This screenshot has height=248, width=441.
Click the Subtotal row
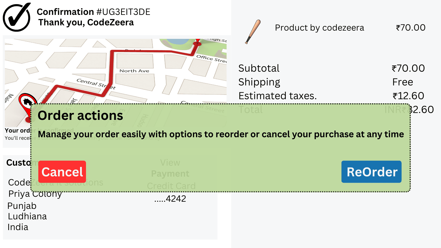point(259,68)
